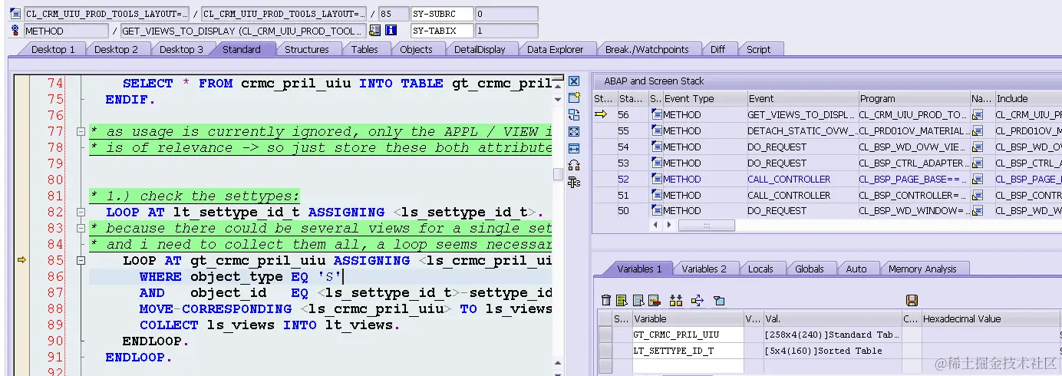Screen dimensions: 1062x376
Task: Switch to Variables 2 tab
Action: 704,269
